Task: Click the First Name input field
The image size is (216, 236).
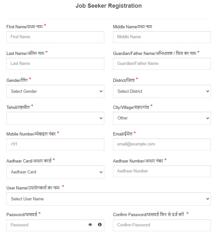Action: pyautogui.click(x=55, y=37)
